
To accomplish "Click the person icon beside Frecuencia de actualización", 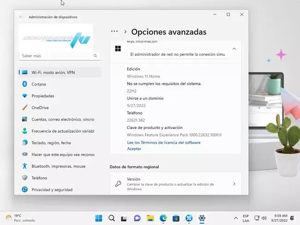I will [24, 131].
